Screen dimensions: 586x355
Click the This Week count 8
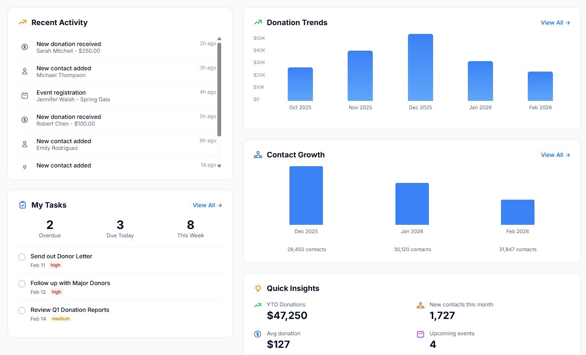(191, 225)
